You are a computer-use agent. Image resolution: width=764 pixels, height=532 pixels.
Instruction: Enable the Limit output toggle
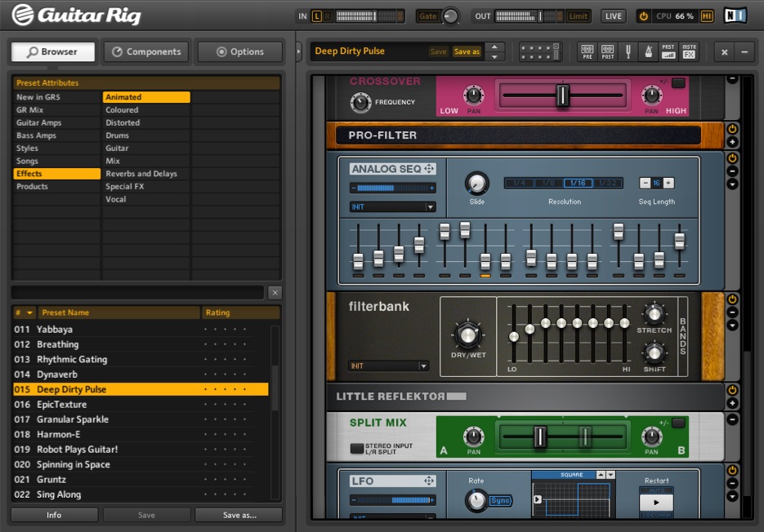tap(579, 16)
